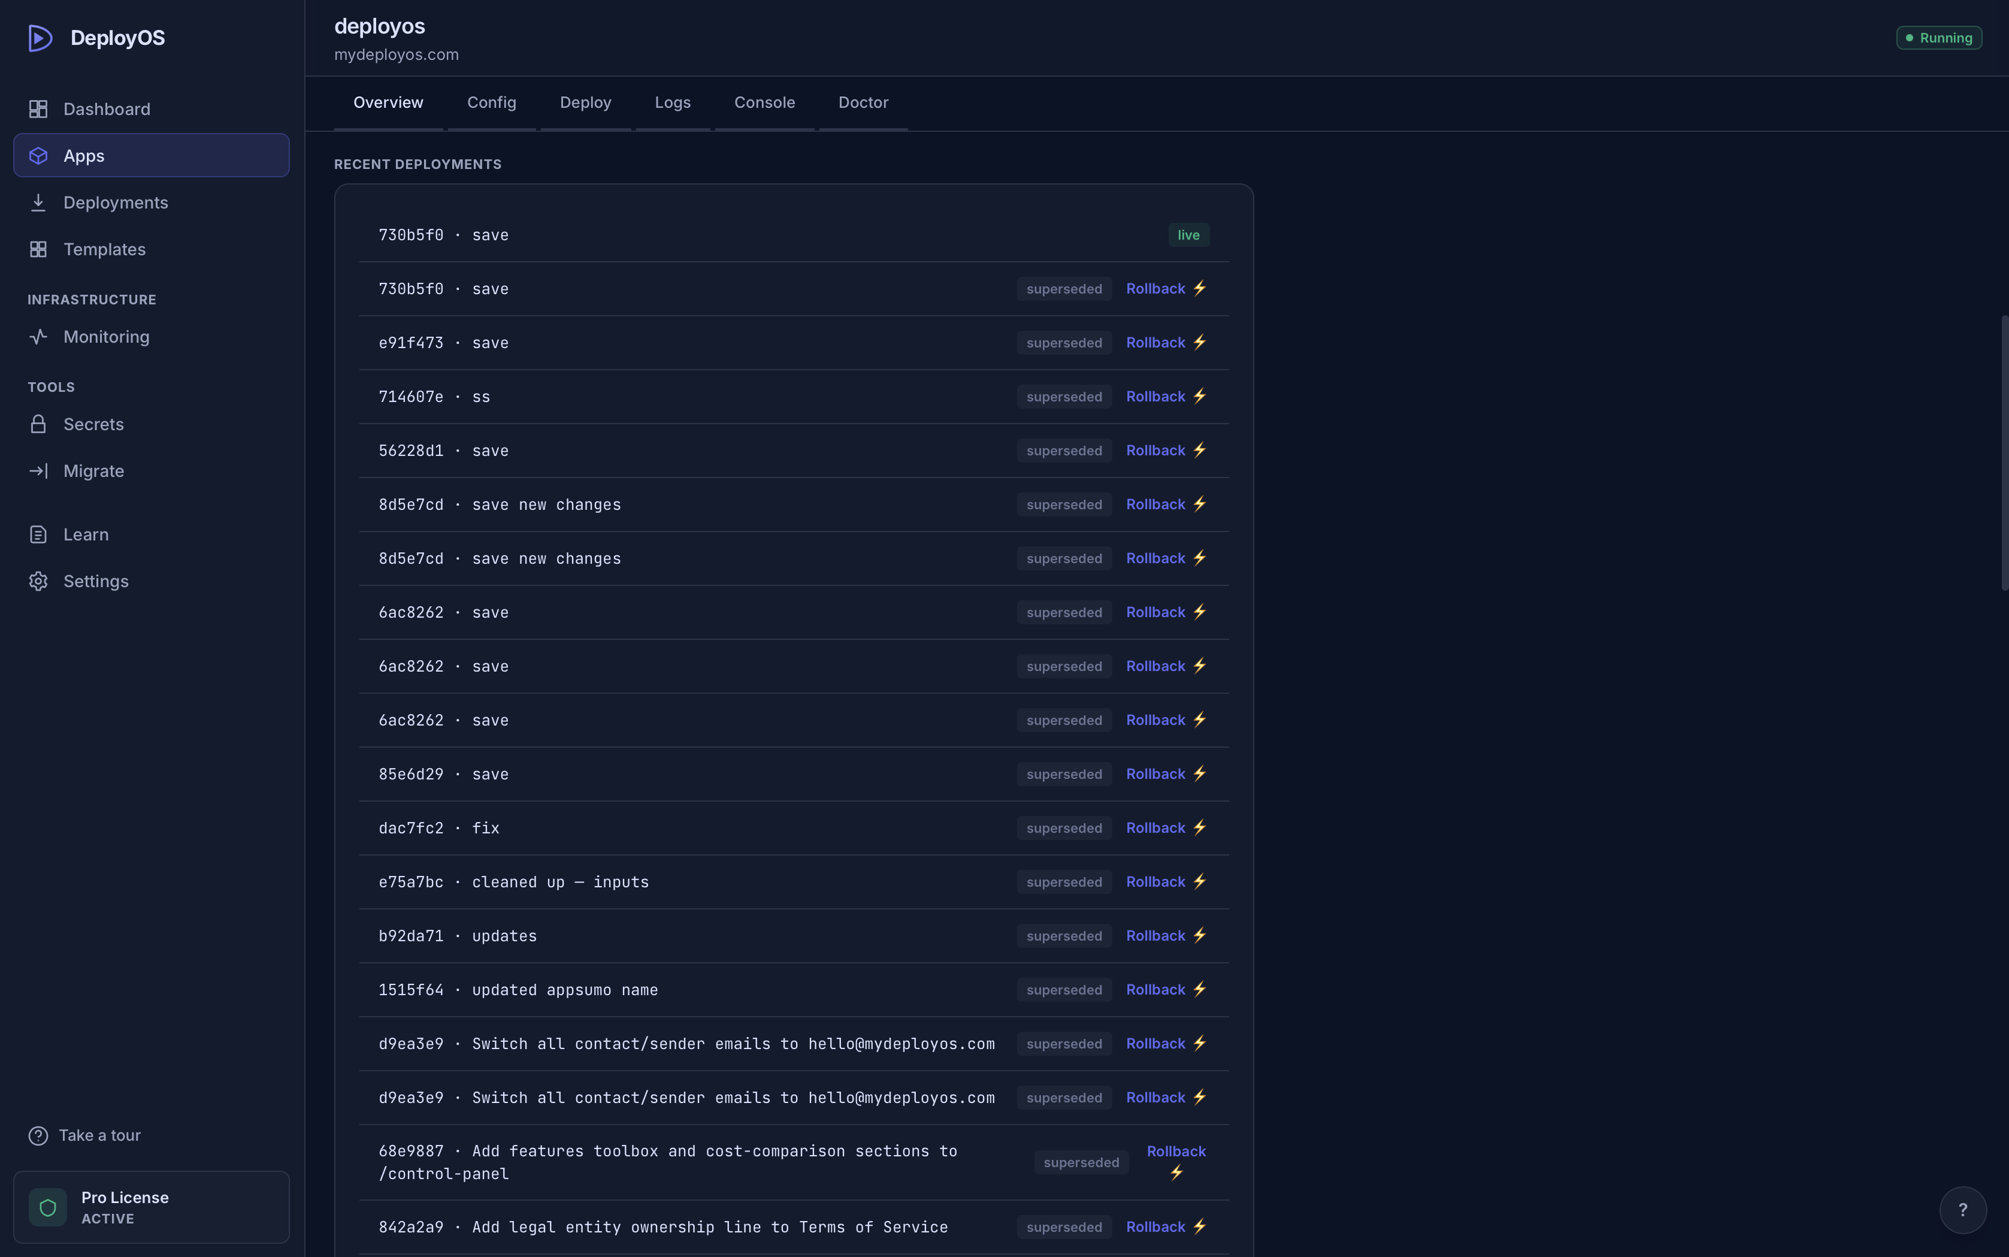
Task: Click '842a2a9 · Add legal entity' commit text
Action: [x=663, y=1226]
